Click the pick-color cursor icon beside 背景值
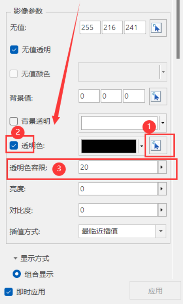Image resolution: width=183 pixels, height=304 pixels. (x=158, y=96)
